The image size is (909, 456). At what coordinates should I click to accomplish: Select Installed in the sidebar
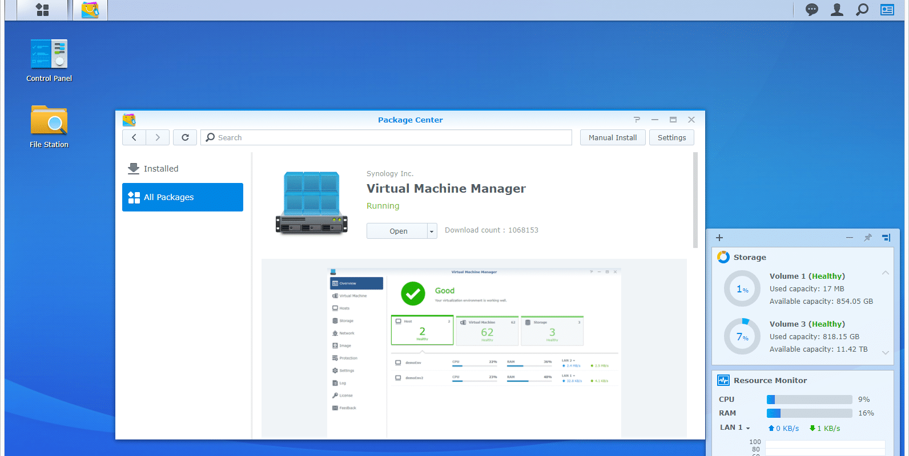pos(183,169)
